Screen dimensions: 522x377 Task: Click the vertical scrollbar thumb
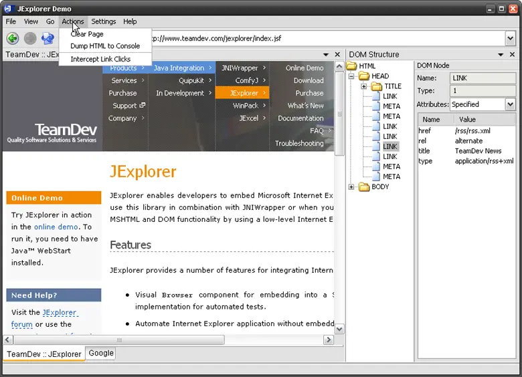click(x=339, y=114)
